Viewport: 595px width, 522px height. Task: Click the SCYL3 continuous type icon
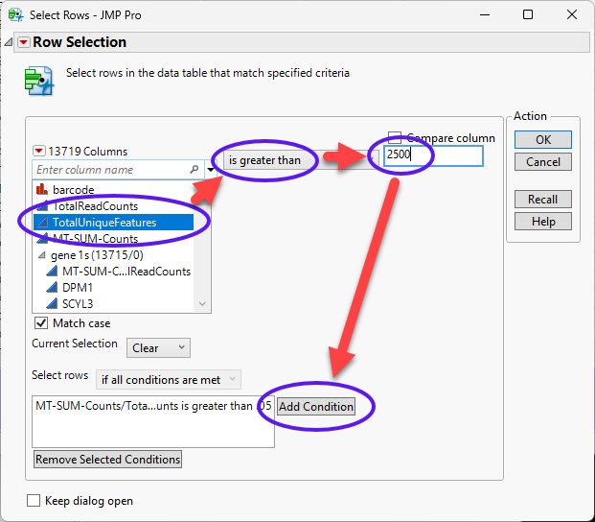52,303
